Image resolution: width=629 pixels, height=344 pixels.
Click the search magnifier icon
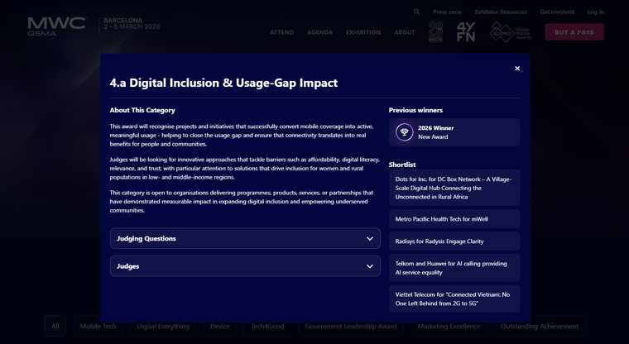pos(416,12)
